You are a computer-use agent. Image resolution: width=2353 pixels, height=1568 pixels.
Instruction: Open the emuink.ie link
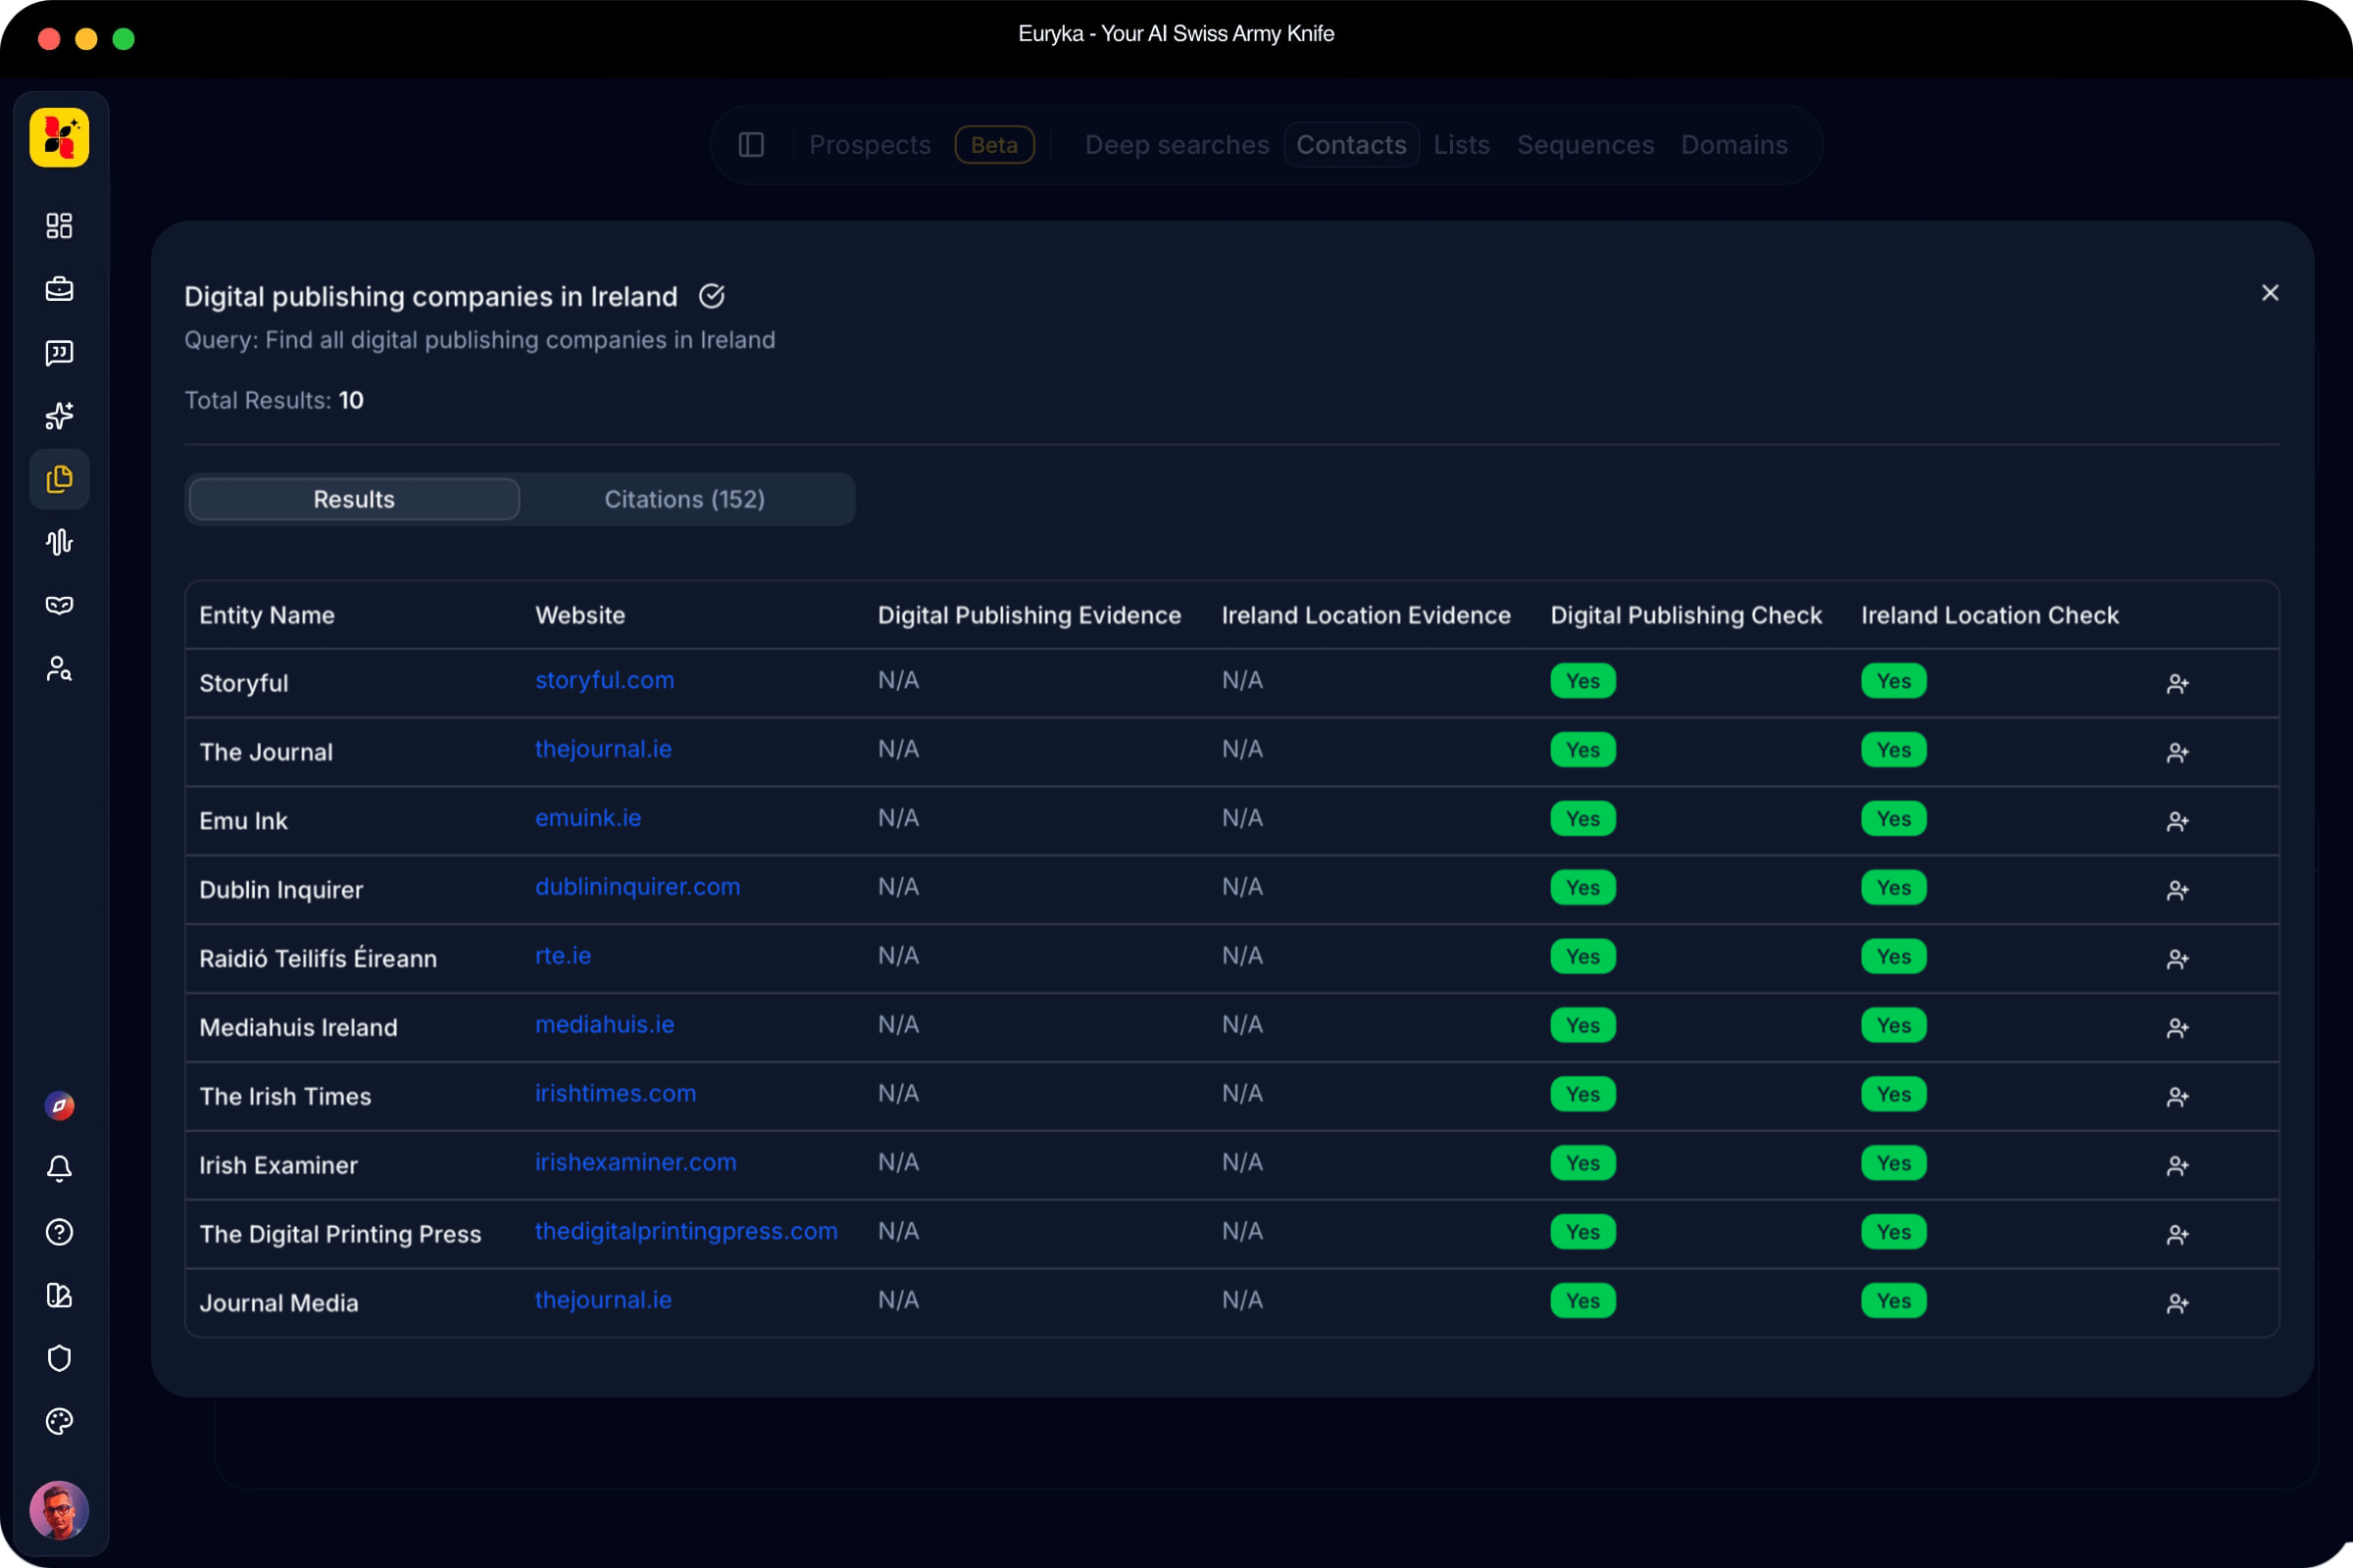(x=588, y=818)
